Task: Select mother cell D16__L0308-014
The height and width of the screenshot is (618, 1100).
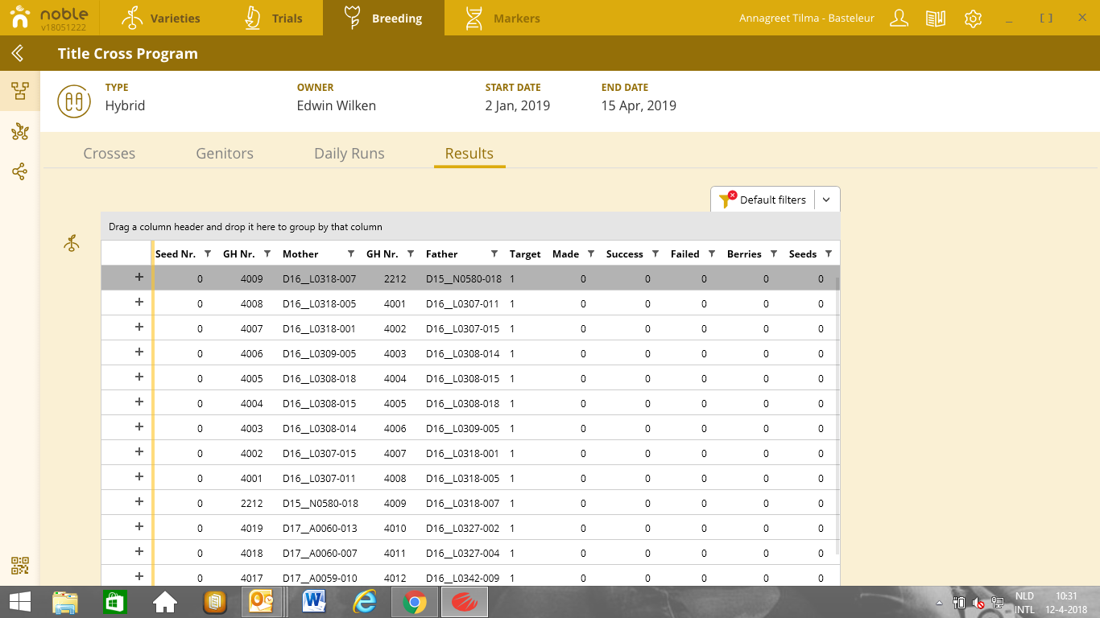Action: 320,429
